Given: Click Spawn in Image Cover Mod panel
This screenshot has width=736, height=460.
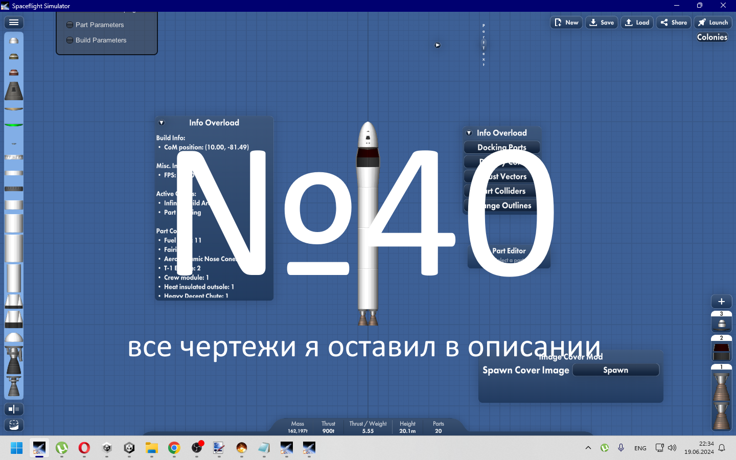Looking at the screenshot, I should [616, 370].
